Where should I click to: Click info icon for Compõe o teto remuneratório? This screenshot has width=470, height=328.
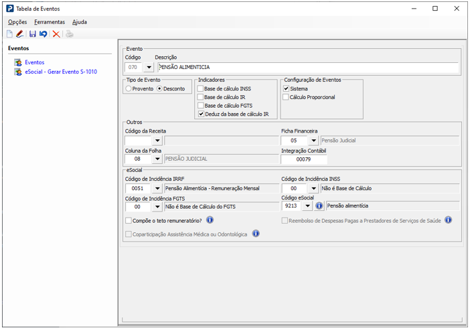pos(210,220)
